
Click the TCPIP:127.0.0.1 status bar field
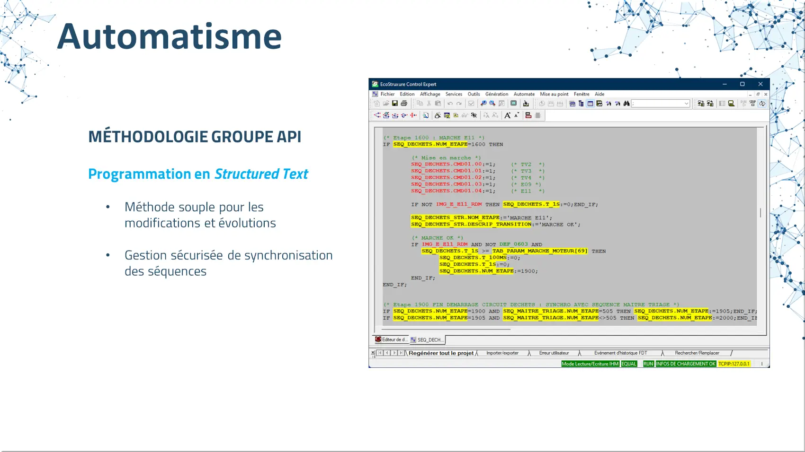(x=733, y=364)
